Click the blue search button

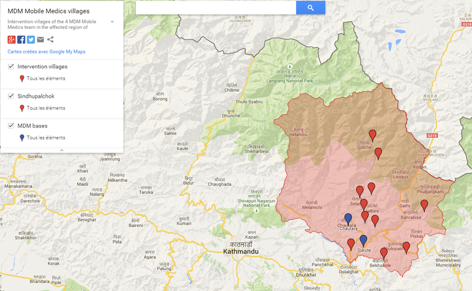[x=310, y=7]
